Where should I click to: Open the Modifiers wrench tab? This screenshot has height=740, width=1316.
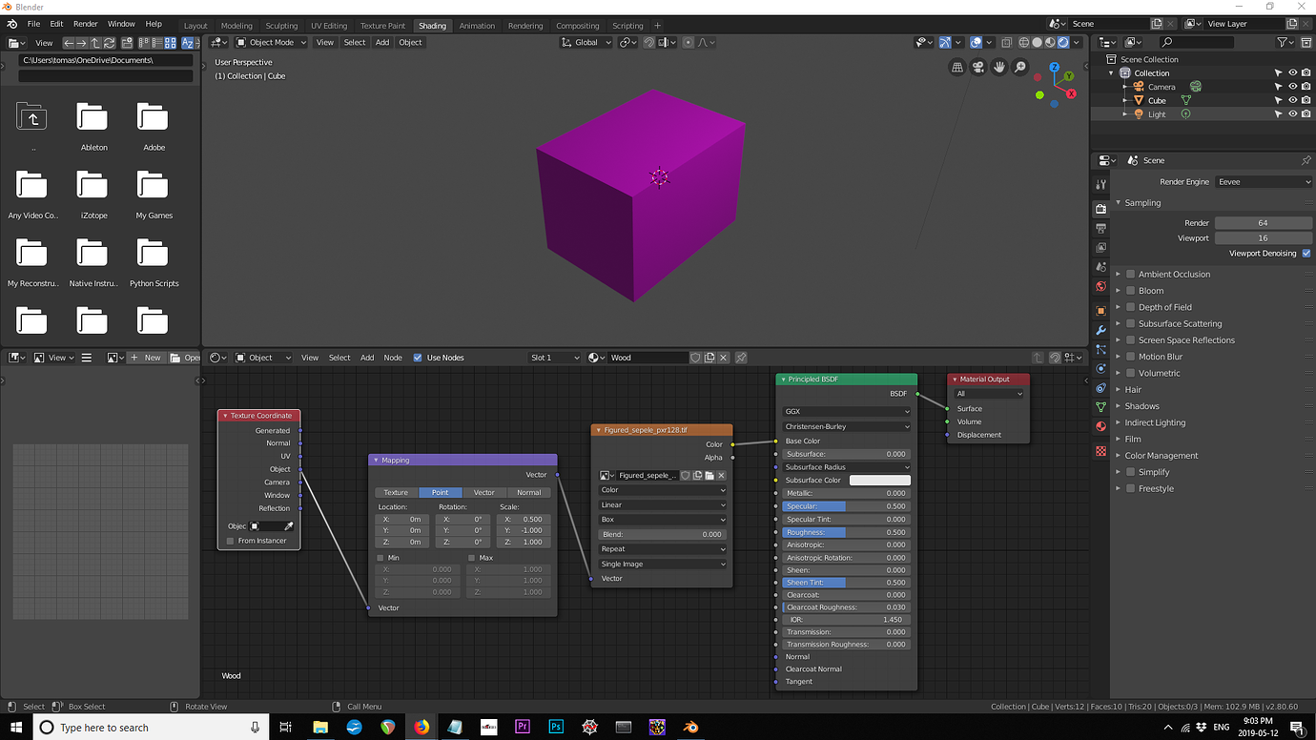coord(1101,330)
